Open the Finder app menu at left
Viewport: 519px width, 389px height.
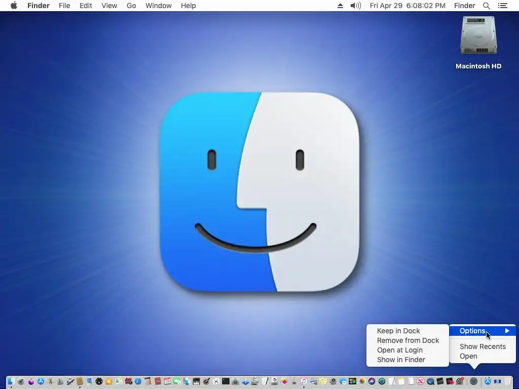(x=39, y=6)
